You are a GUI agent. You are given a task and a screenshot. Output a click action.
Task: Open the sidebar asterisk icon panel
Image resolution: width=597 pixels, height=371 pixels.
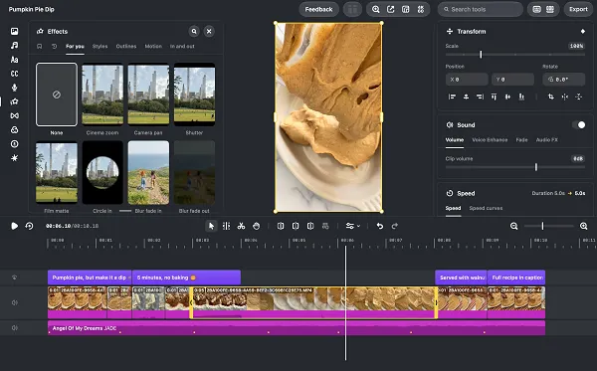pyautogui.click(x=14, y=158)
